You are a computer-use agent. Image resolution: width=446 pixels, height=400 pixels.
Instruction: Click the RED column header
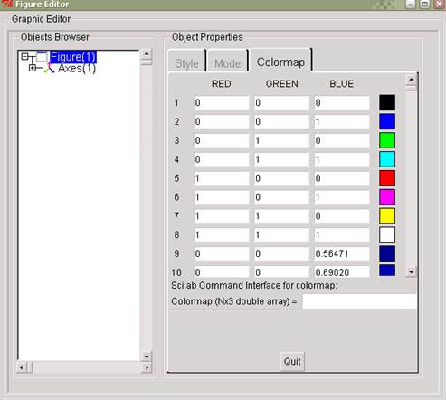click(222, 83)
